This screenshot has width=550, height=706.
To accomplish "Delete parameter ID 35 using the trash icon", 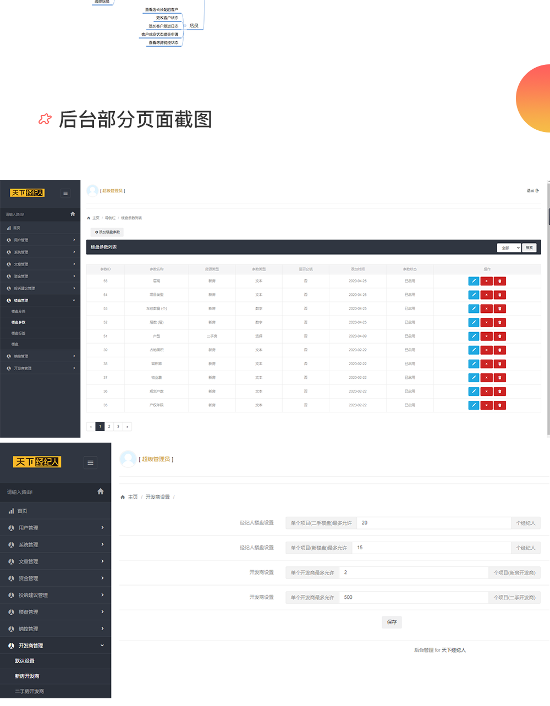I will pyautogui.click(x=499, y=405).
